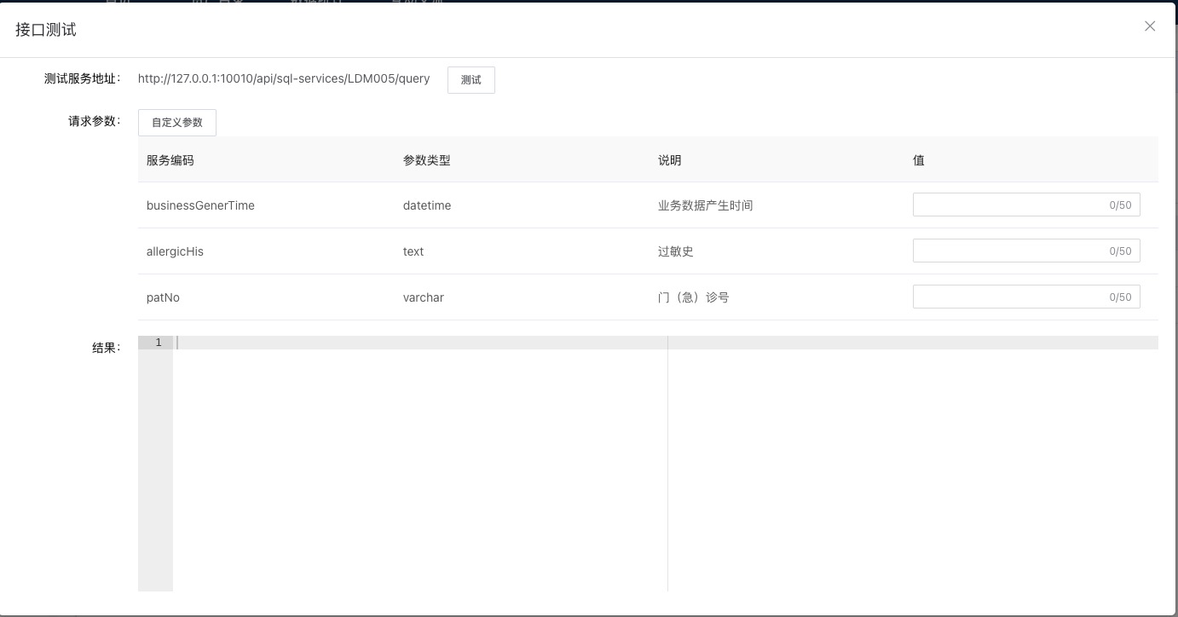Close the 接口测试 dialog
The width and height of the screenshot is (1178, 617).
pos(1149,26)
